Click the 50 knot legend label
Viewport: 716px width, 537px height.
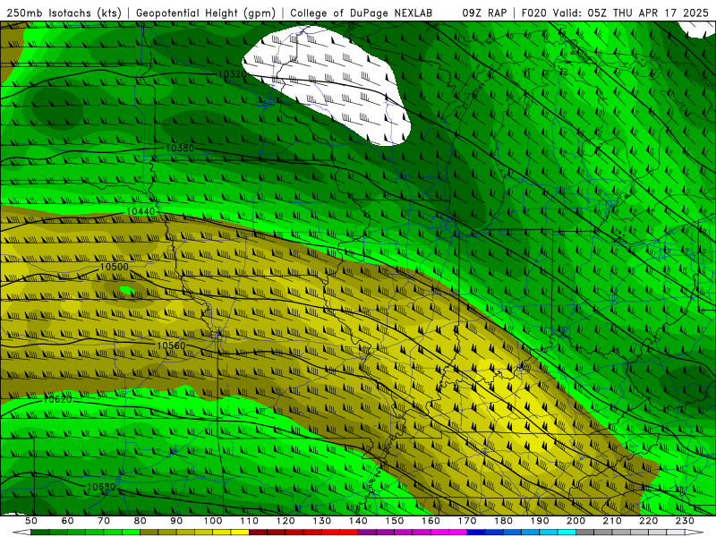coord(31,521)
